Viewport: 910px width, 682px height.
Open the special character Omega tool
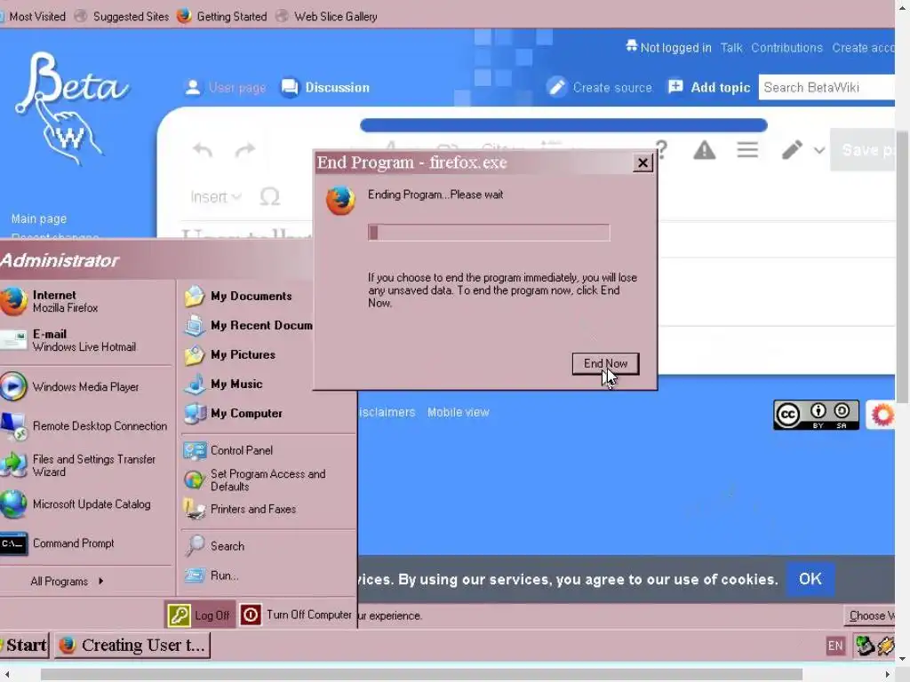click(270, 197)
